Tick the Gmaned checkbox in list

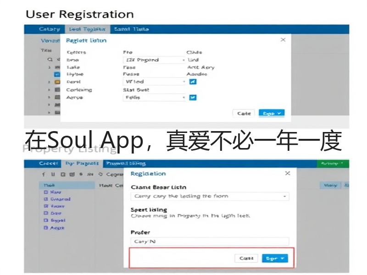click(46, 199)
